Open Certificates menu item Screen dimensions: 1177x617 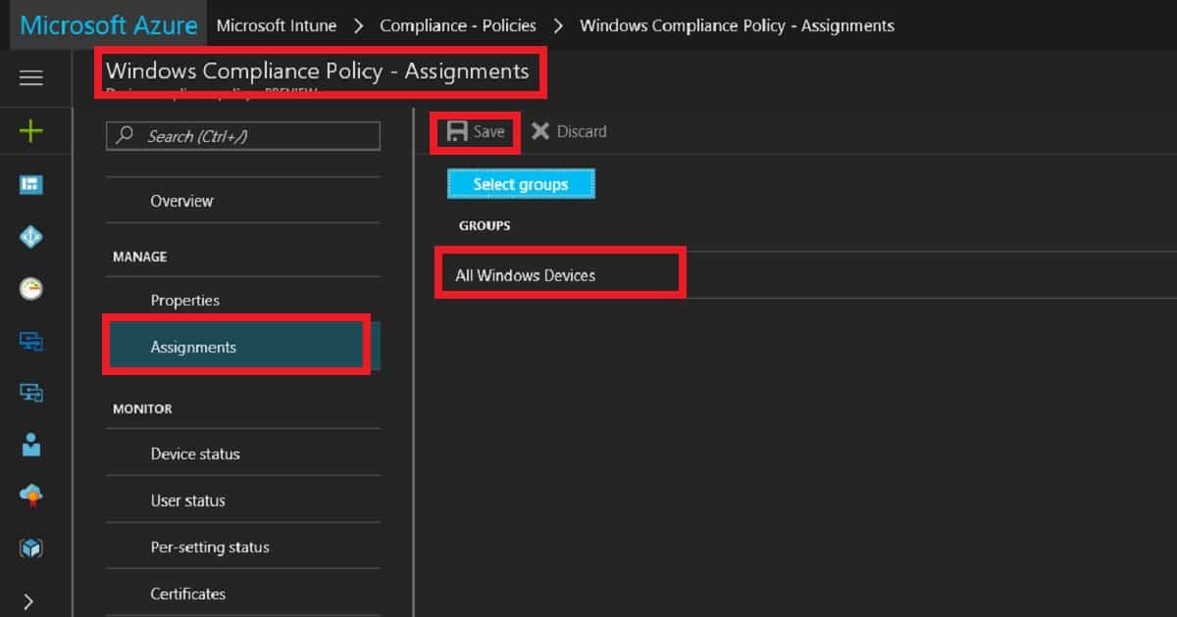click(187, 593)
